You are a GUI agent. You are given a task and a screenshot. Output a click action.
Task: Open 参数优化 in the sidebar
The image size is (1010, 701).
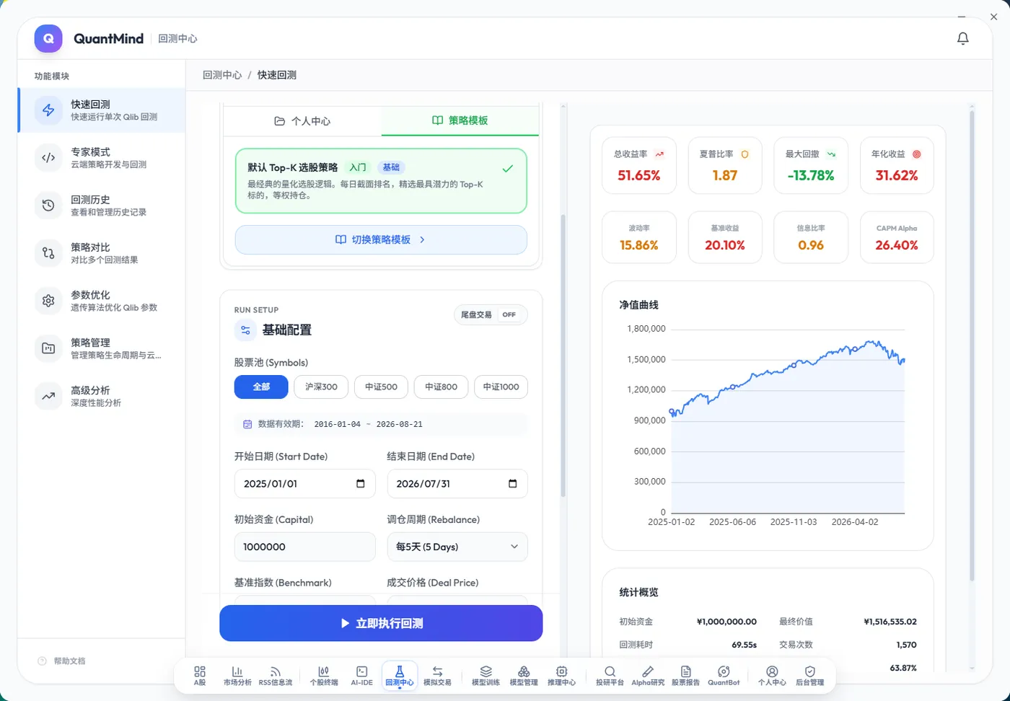[101, 301]
